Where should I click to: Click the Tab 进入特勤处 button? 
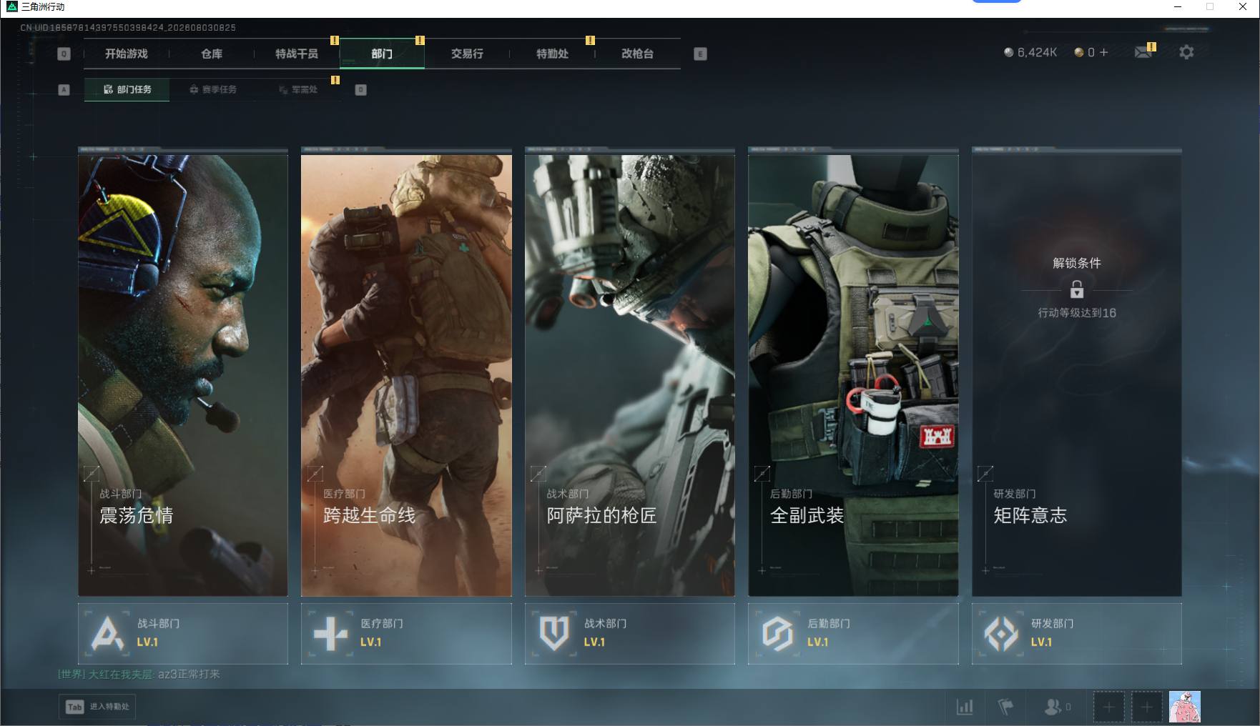coord(97,707)
